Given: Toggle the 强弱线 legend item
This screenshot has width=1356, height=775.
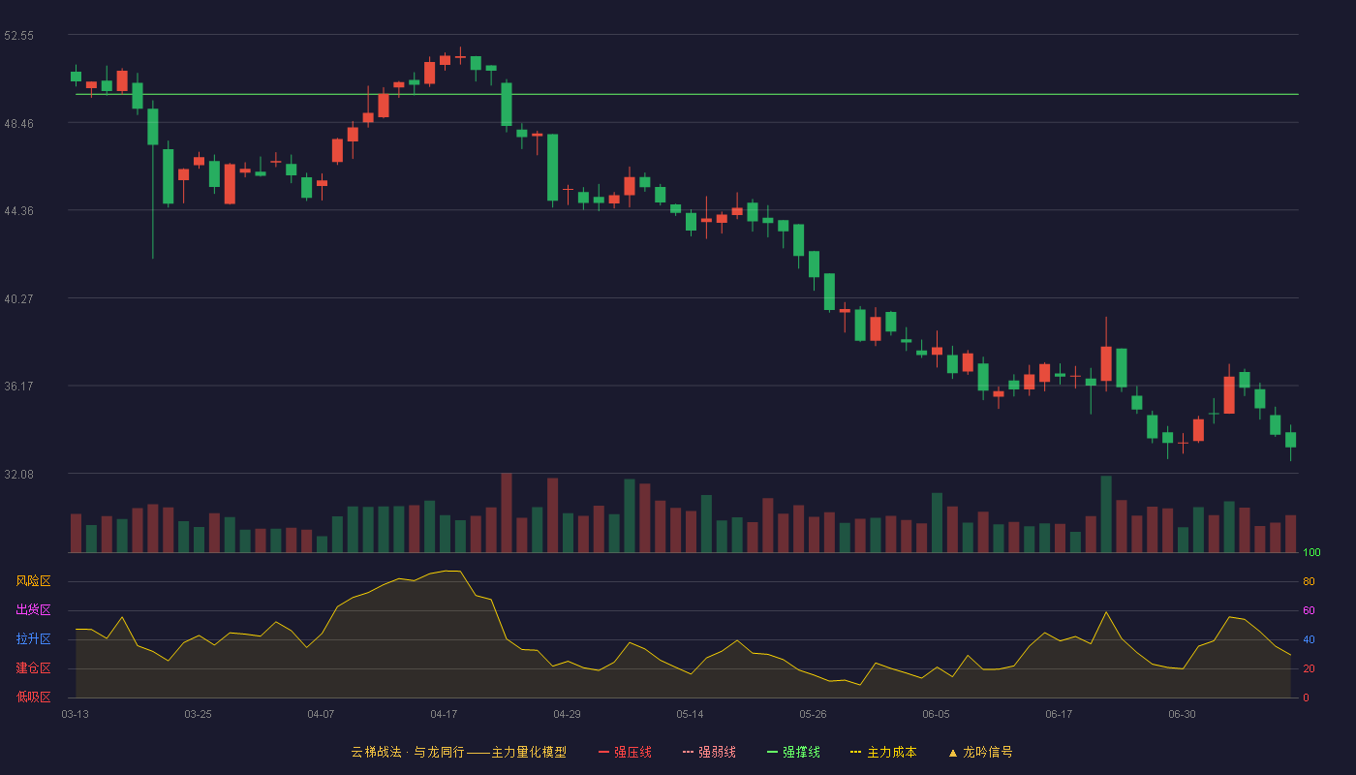Looking at the screenshot, I should [709, 752].
